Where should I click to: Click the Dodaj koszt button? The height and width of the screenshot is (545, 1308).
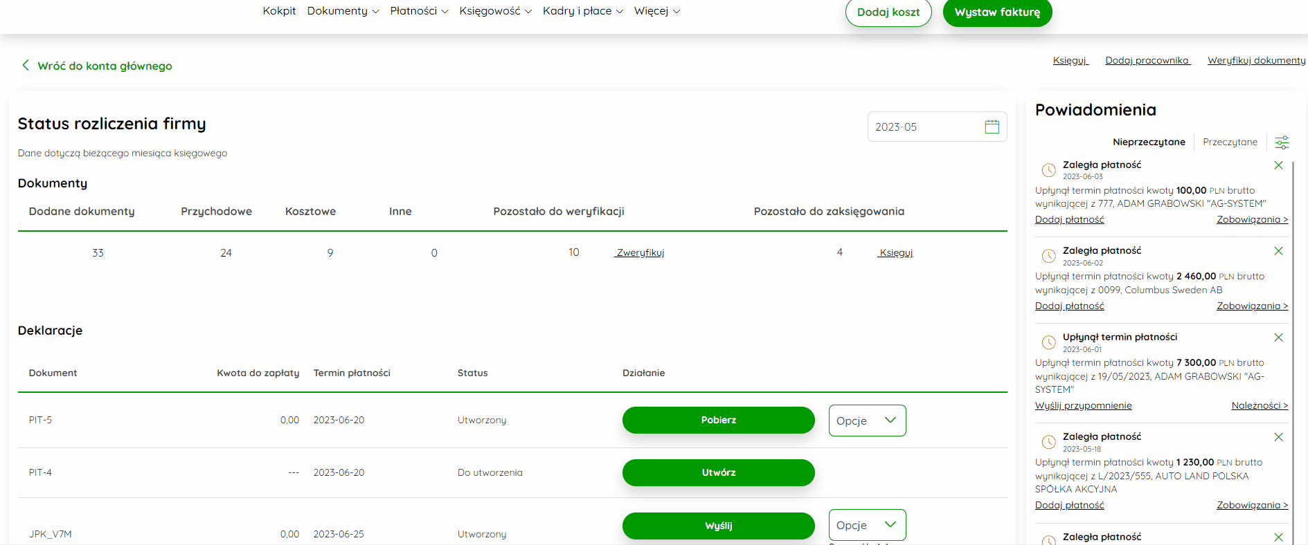pos(888,12)
